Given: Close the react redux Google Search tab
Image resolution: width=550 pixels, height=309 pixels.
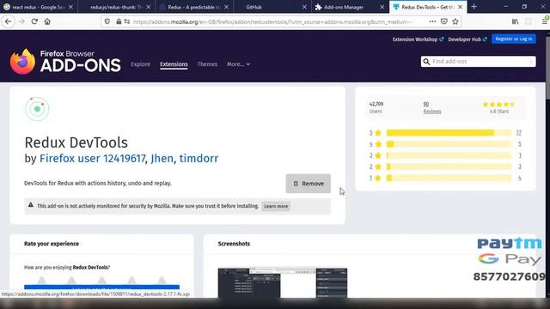Looking at the screenshot, I should point(70,7).
